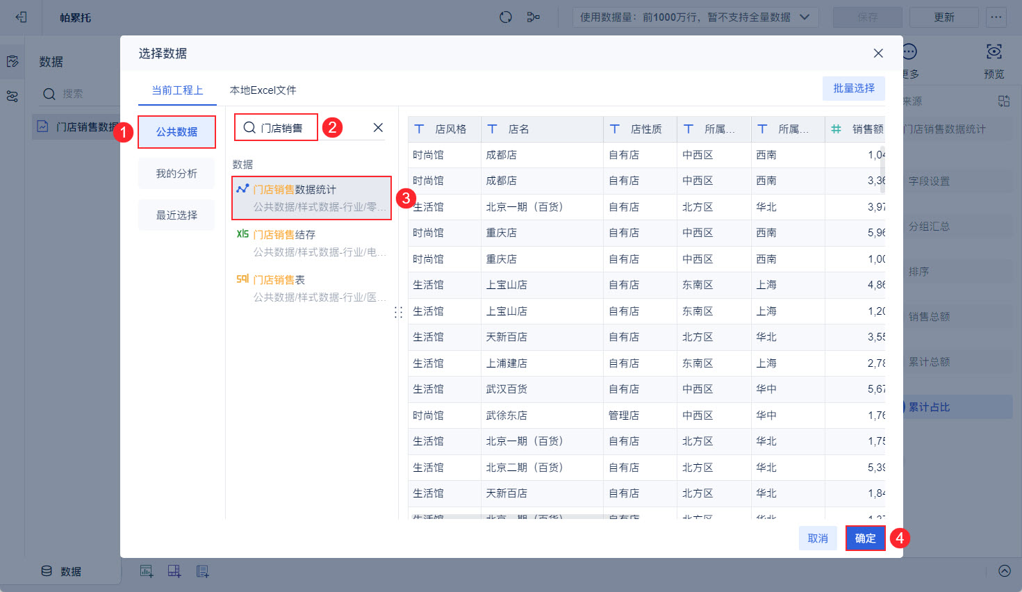Clear the 门店销售 search with the X icon
The image size is (1022, 592).
[x=378, y=128]
